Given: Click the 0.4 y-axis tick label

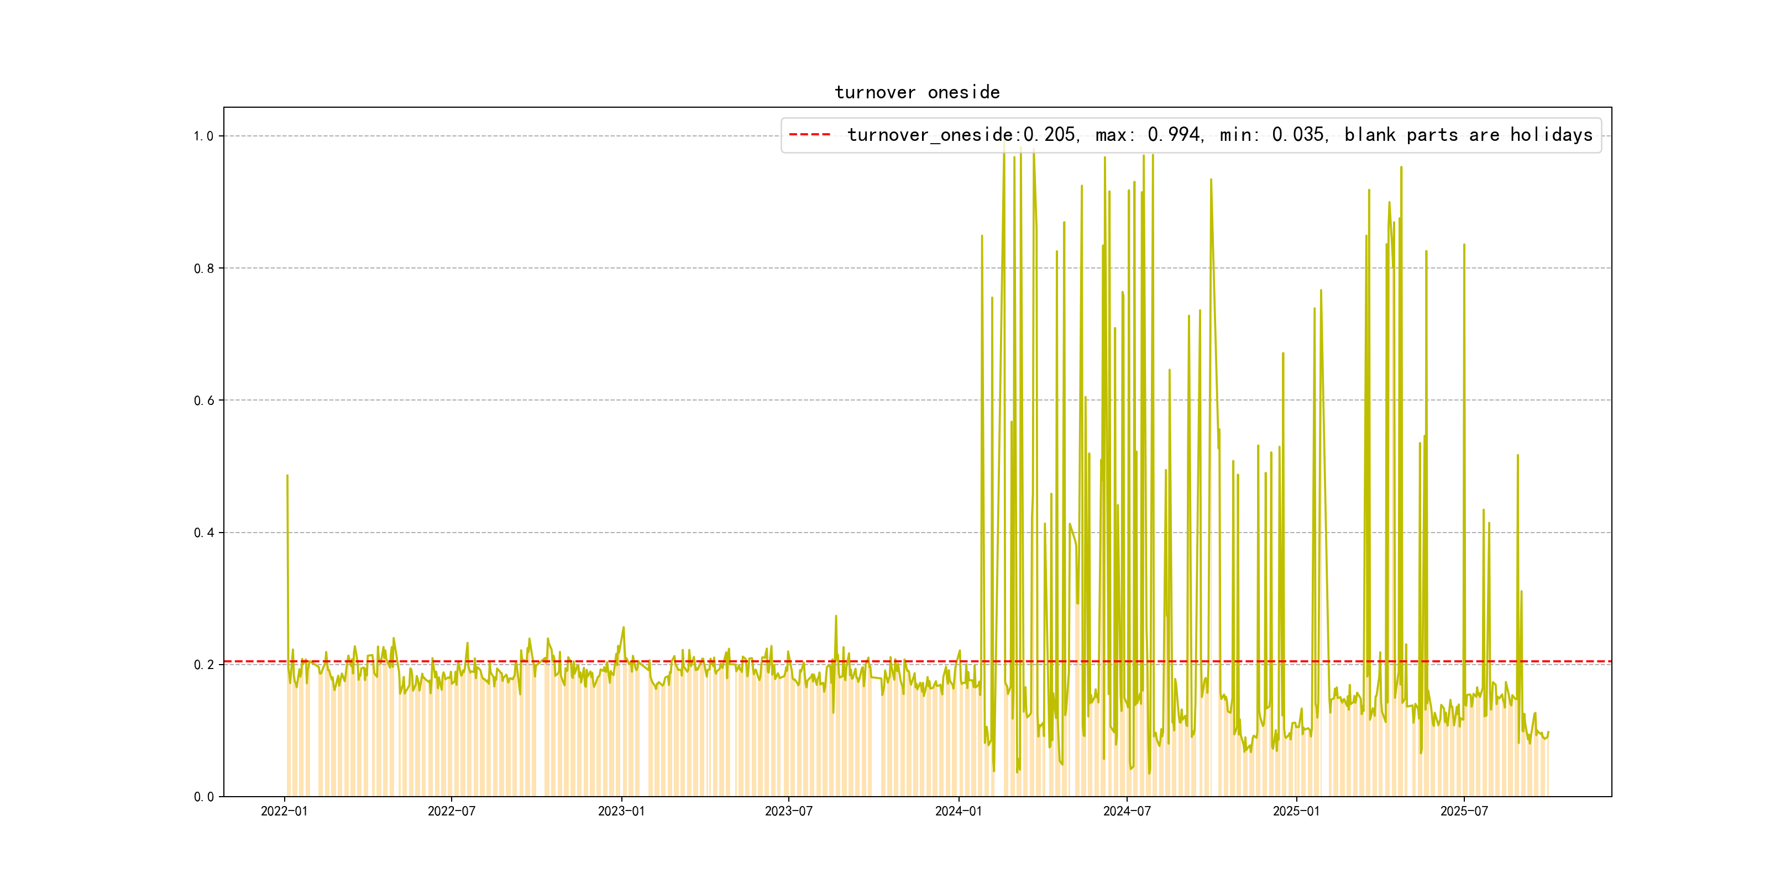Looking at the screenshot, I should point(203,533).
